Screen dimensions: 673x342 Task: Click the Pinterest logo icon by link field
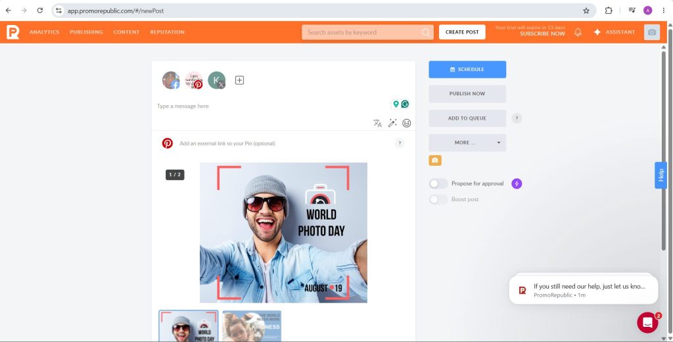[x=168, y=143]
